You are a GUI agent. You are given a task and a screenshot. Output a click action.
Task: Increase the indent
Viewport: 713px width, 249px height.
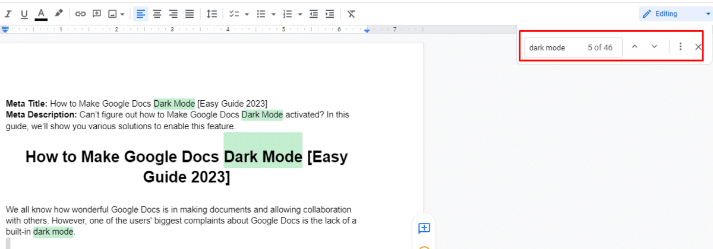329,14
